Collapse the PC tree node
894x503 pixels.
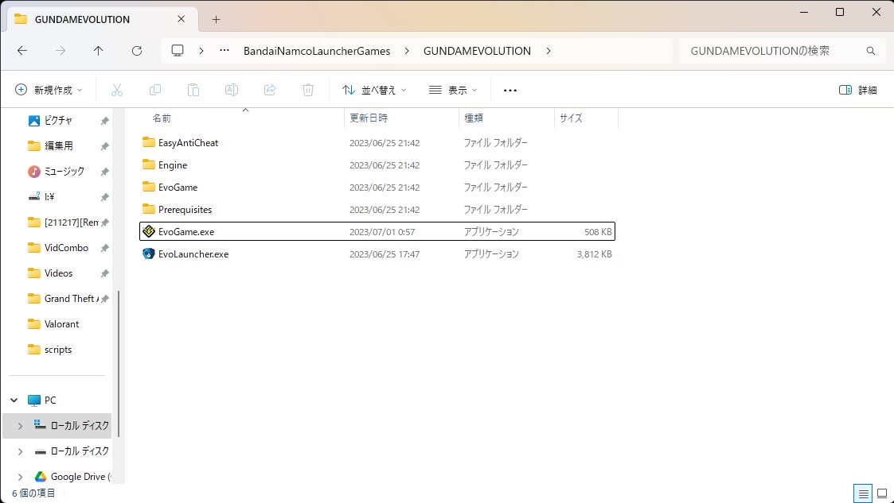pyautogui.click(x=14, y=400)
